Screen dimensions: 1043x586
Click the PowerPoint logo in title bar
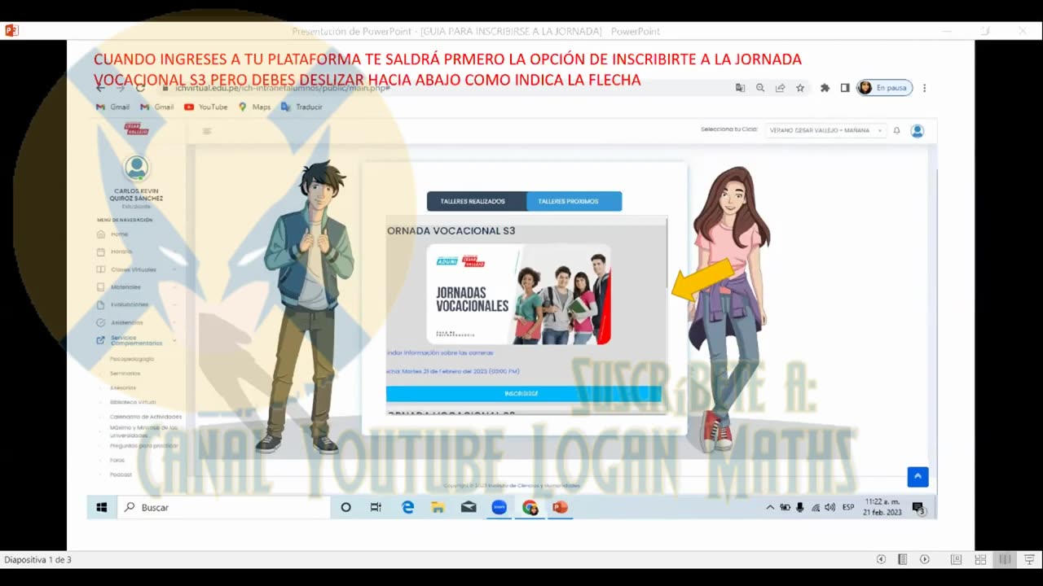click(x=11, y=31)
